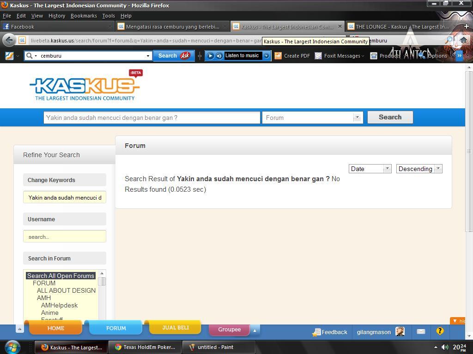Click the collapse arrow left of HOME button
This screenshot has height=354, width=473.
point(19,329)
